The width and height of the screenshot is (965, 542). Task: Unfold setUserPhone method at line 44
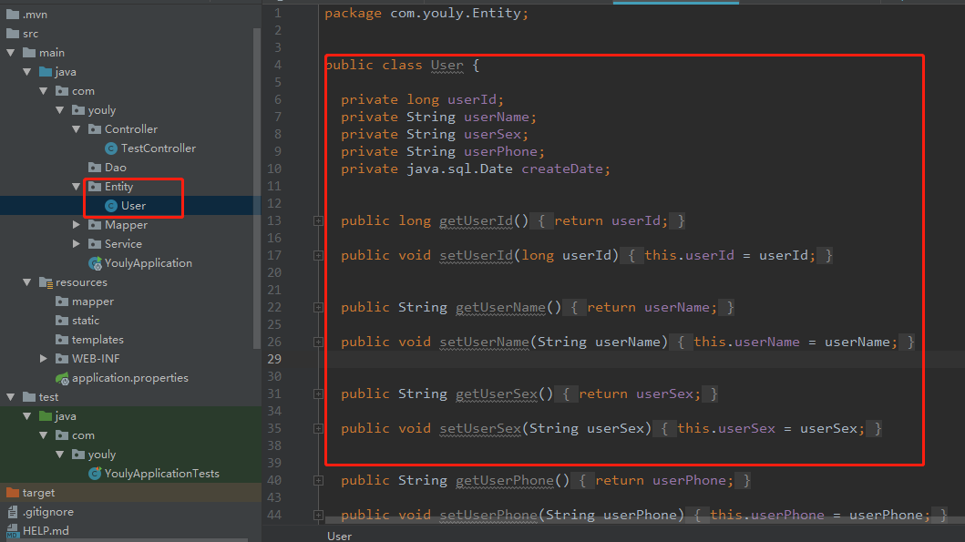point(318,515)
